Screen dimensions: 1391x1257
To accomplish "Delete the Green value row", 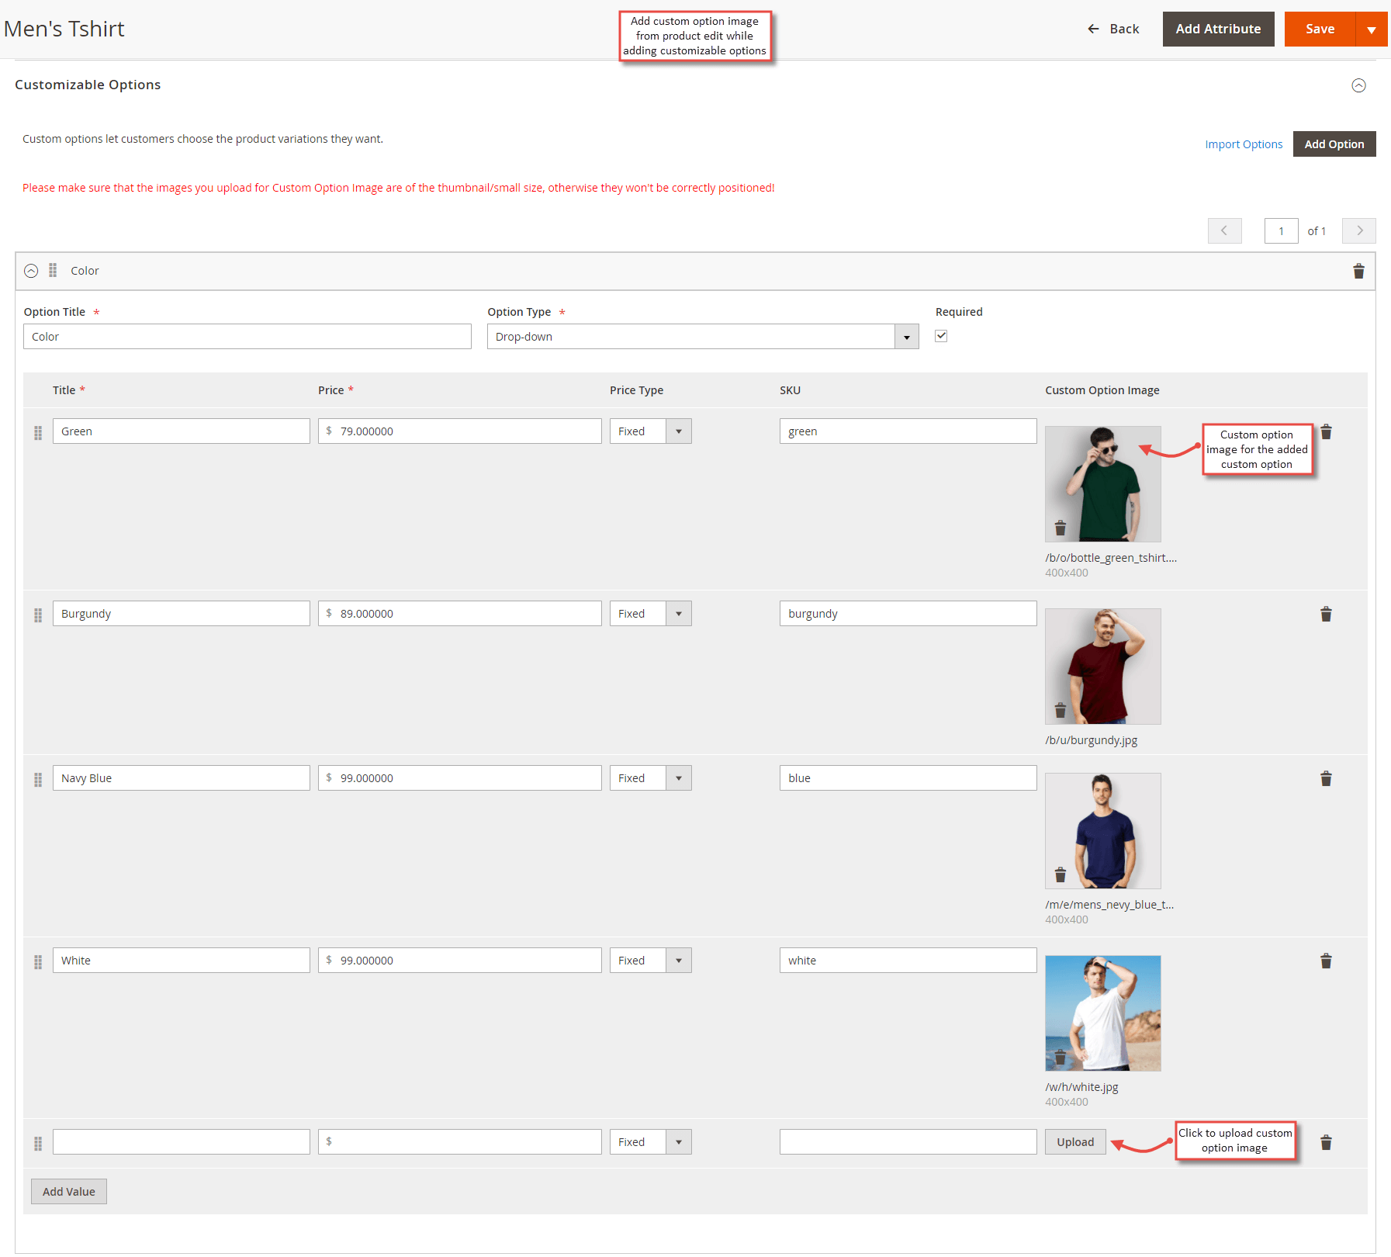I will click(x=1326, y=432).
